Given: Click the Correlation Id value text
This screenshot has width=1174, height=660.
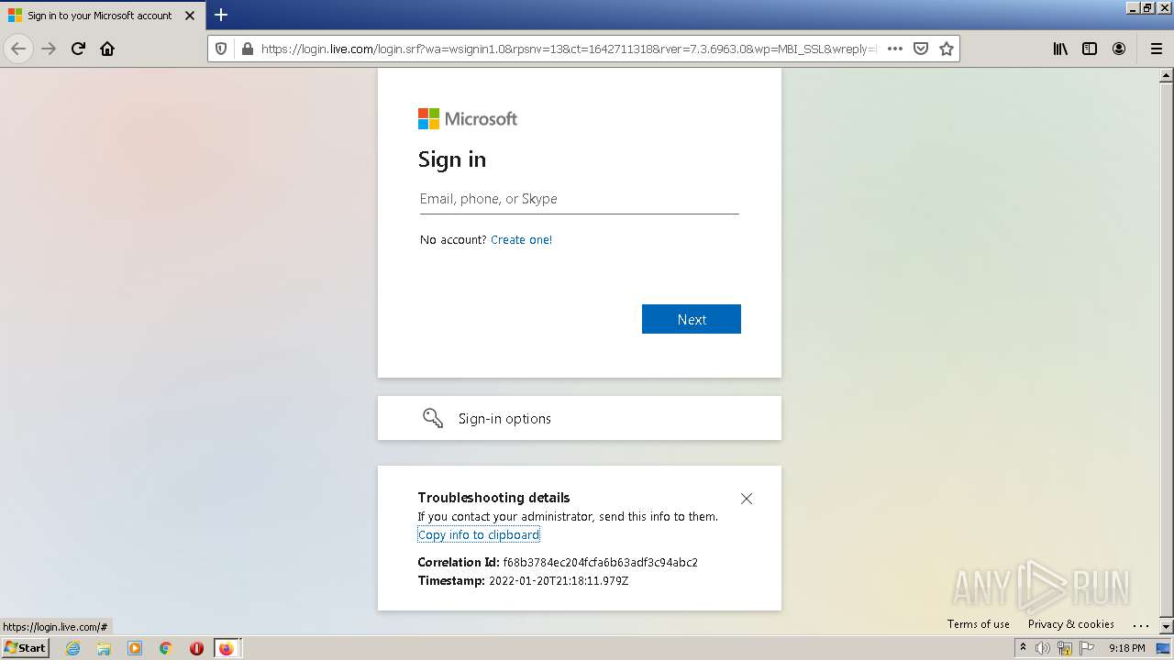Looking at the screenshot, I should [x=600, y=563].
